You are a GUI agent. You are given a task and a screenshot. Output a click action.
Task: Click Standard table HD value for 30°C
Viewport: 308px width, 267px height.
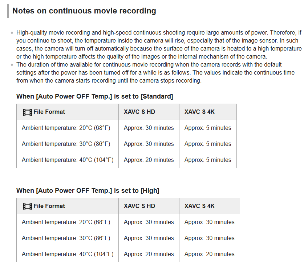(x=149, y=144)
